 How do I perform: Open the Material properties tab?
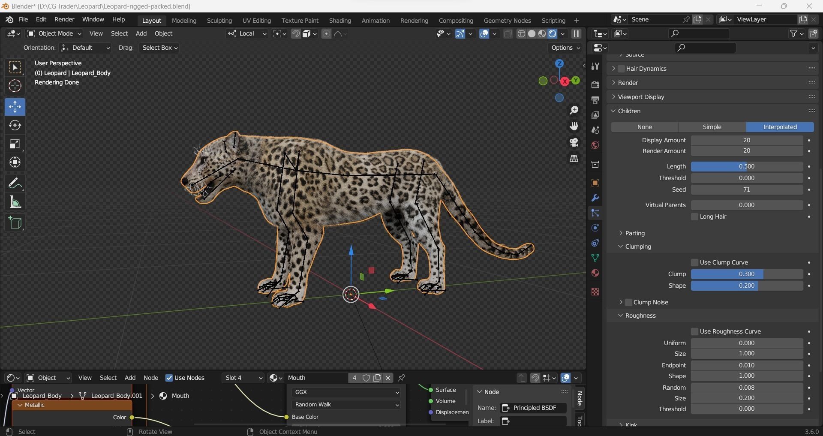[595, 273]
